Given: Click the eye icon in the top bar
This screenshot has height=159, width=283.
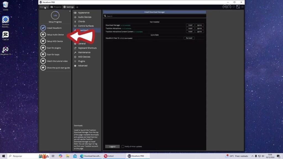Looking at the screenshot, I should click(x=242, y=7).
